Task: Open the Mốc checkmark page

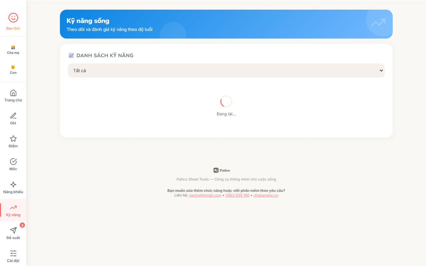Action: click(x=13, y=164)
